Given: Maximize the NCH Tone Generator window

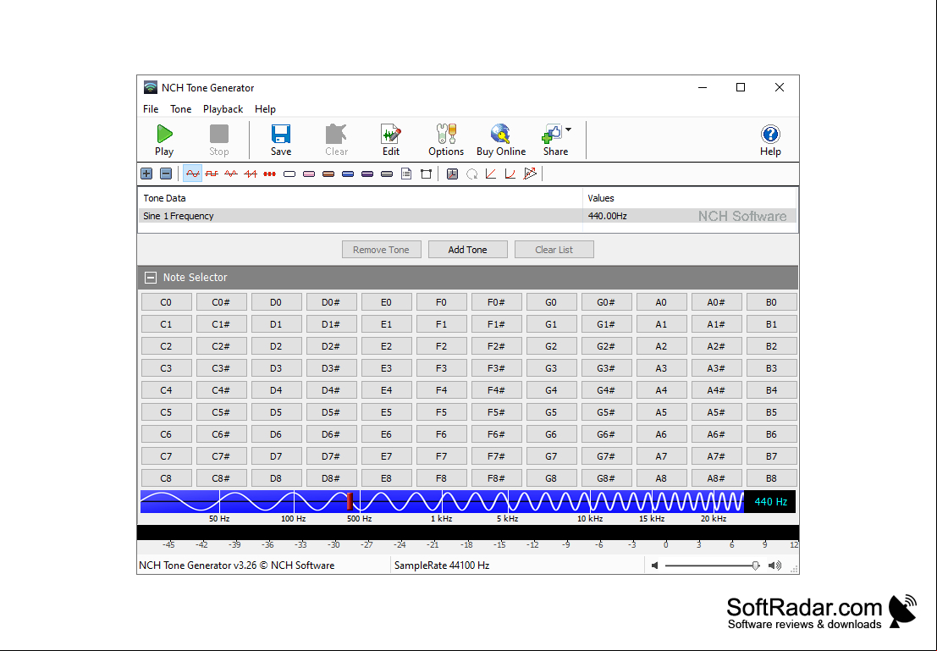Looking at the screenshot, I should pyautogui.click(x=741, y=87).
